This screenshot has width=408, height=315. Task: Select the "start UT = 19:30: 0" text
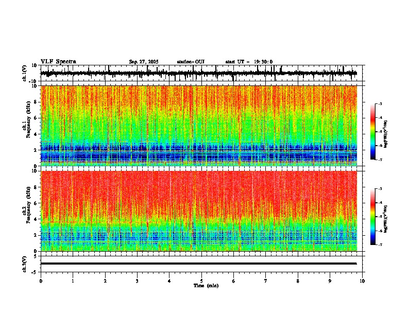click(249, 62)
